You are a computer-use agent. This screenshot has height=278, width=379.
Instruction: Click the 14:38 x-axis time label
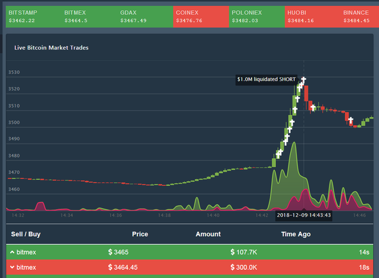[x=165, y=215]
